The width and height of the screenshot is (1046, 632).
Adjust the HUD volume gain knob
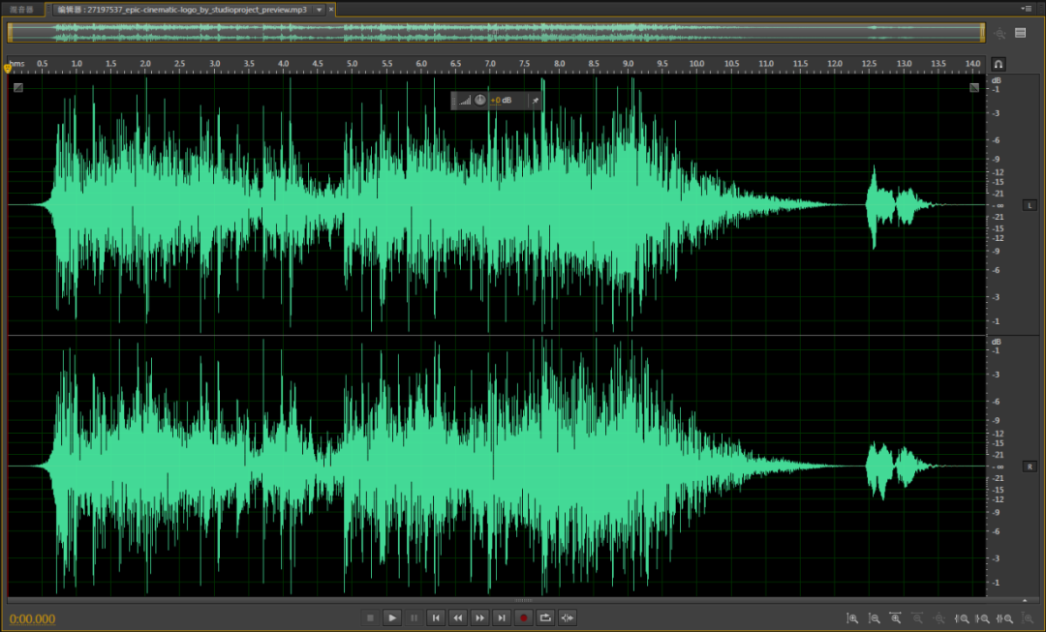tap(480, 100)
